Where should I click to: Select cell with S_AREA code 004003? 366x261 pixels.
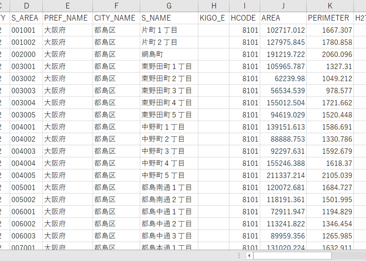[26, 151]
